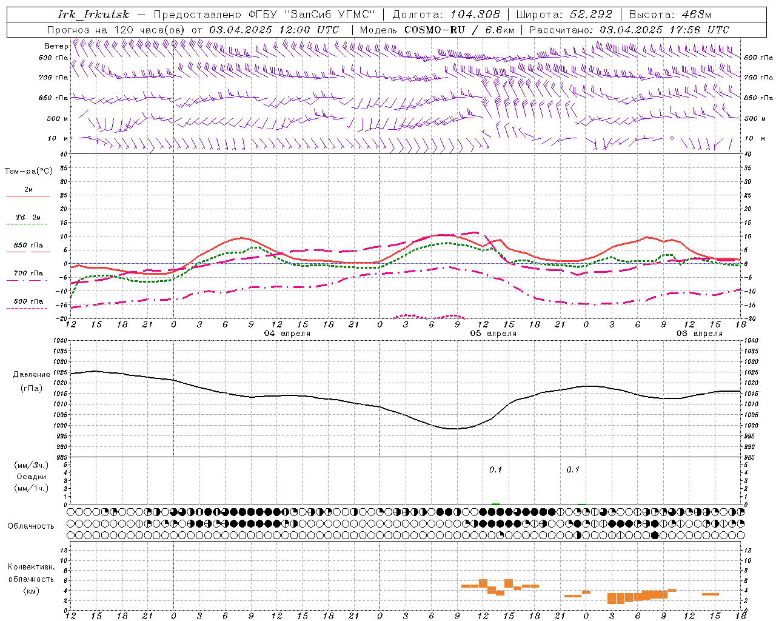776x621 pixels.
Task: Click the 04 апреля date label
Action: pyautogui.click(x=287, y=334)
